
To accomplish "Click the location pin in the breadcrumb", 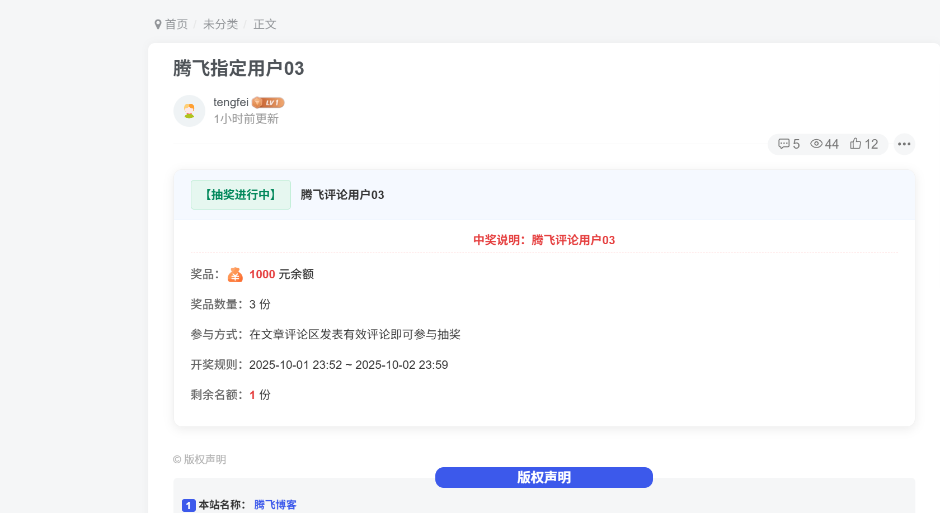I will (x=157, y=24).
